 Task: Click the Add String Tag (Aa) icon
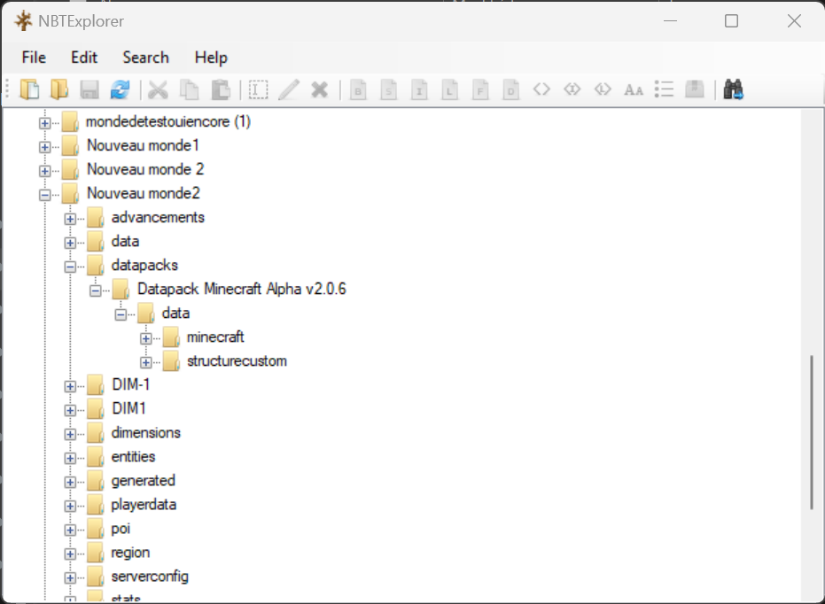pos(634,89)
